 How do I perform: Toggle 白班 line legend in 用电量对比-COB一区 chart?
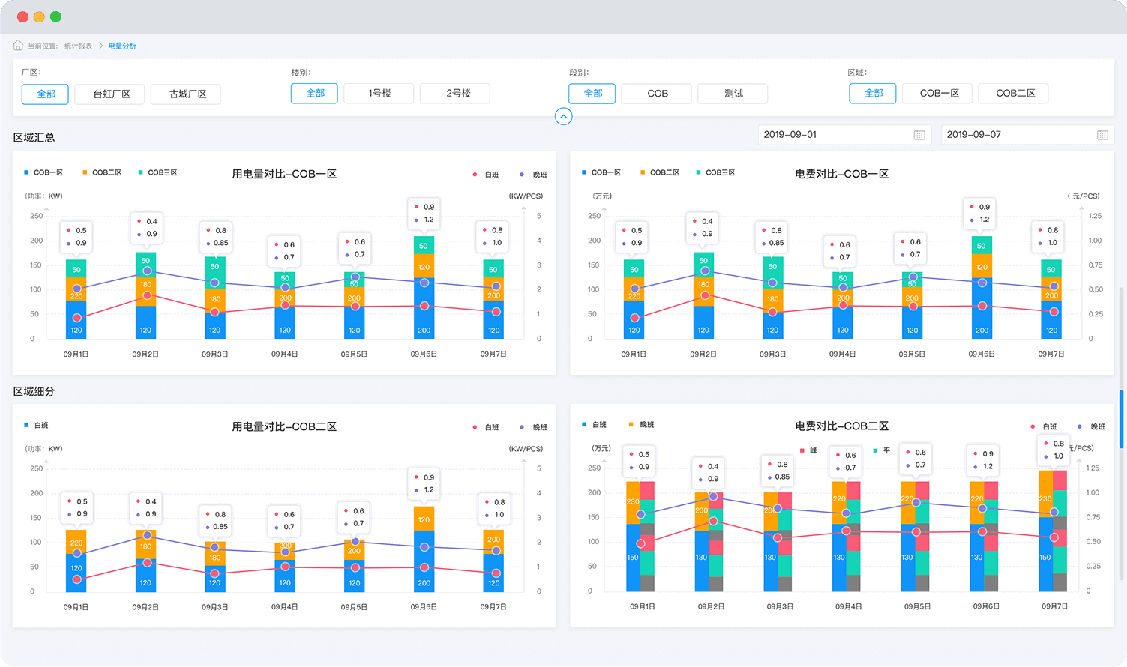tap(486, 175)
